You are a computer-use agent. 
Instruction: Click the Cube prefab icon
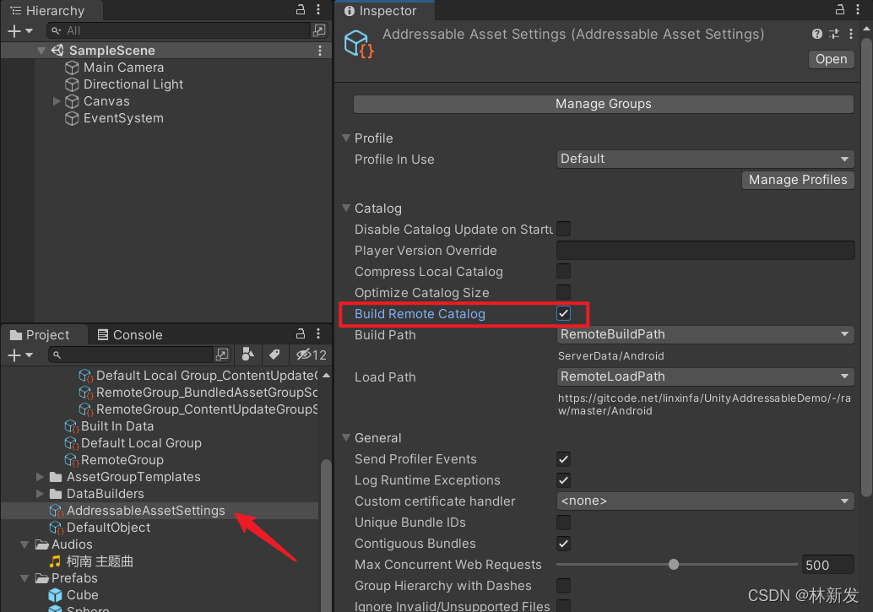tap(55, 595)
